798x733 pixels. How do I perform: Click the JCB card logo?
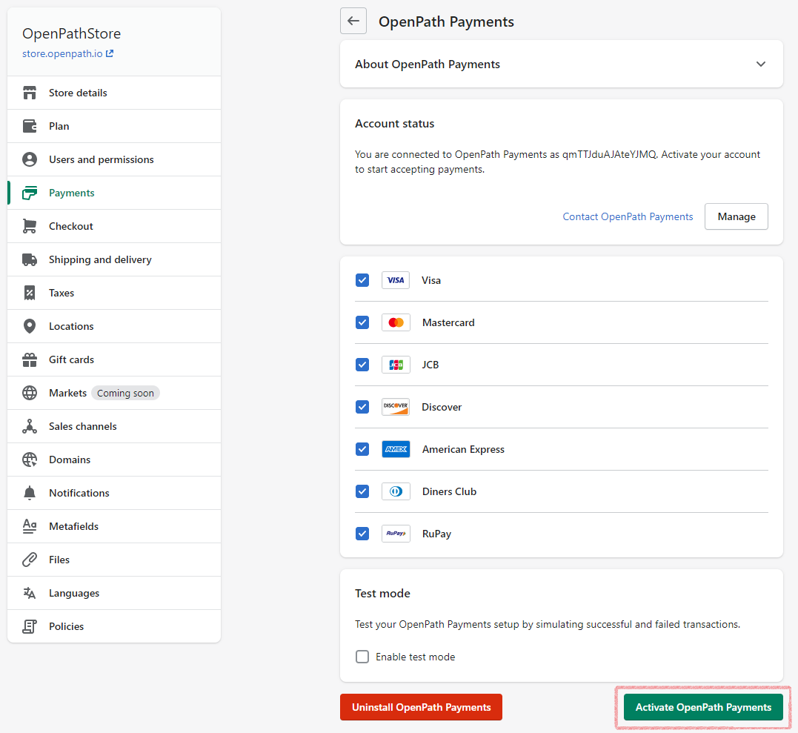tap(396, 365)
